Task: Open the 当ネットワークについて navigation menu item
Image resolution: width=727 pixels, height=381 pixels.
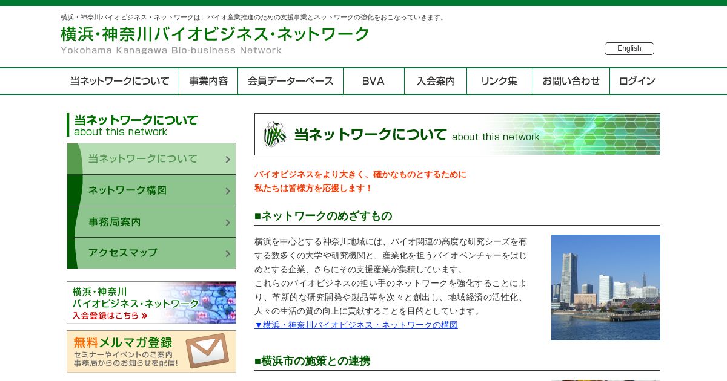Action: point(119,81)
